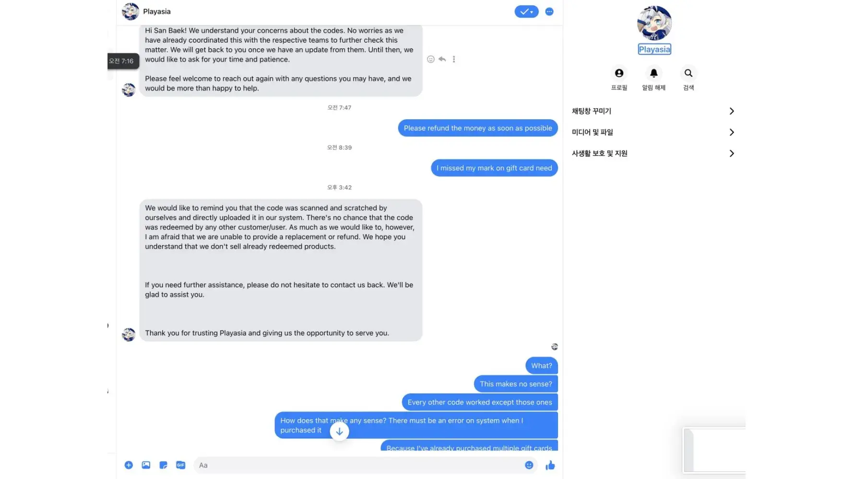Image resolution: width=853 pixels, height=479 pixels.
Task: Send a thumbs-up like
Action: [550, 465]
